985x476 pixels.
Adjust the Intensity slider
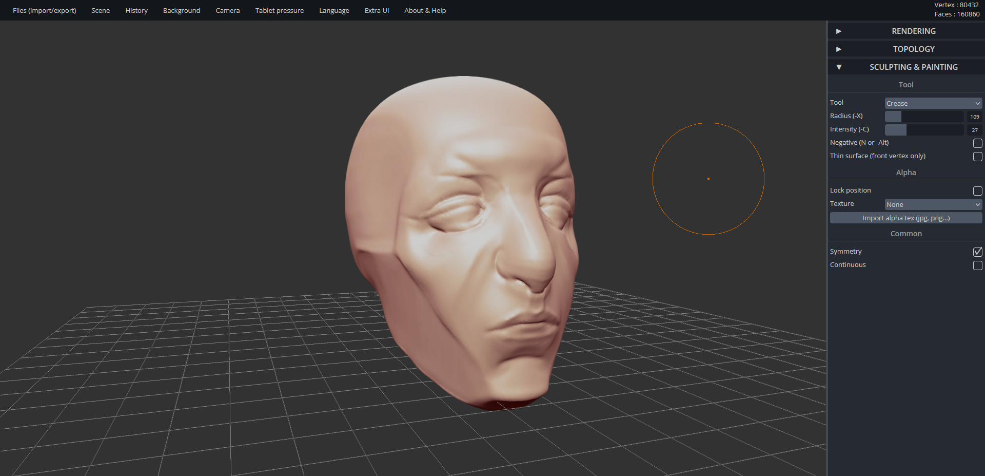[923, 130]
